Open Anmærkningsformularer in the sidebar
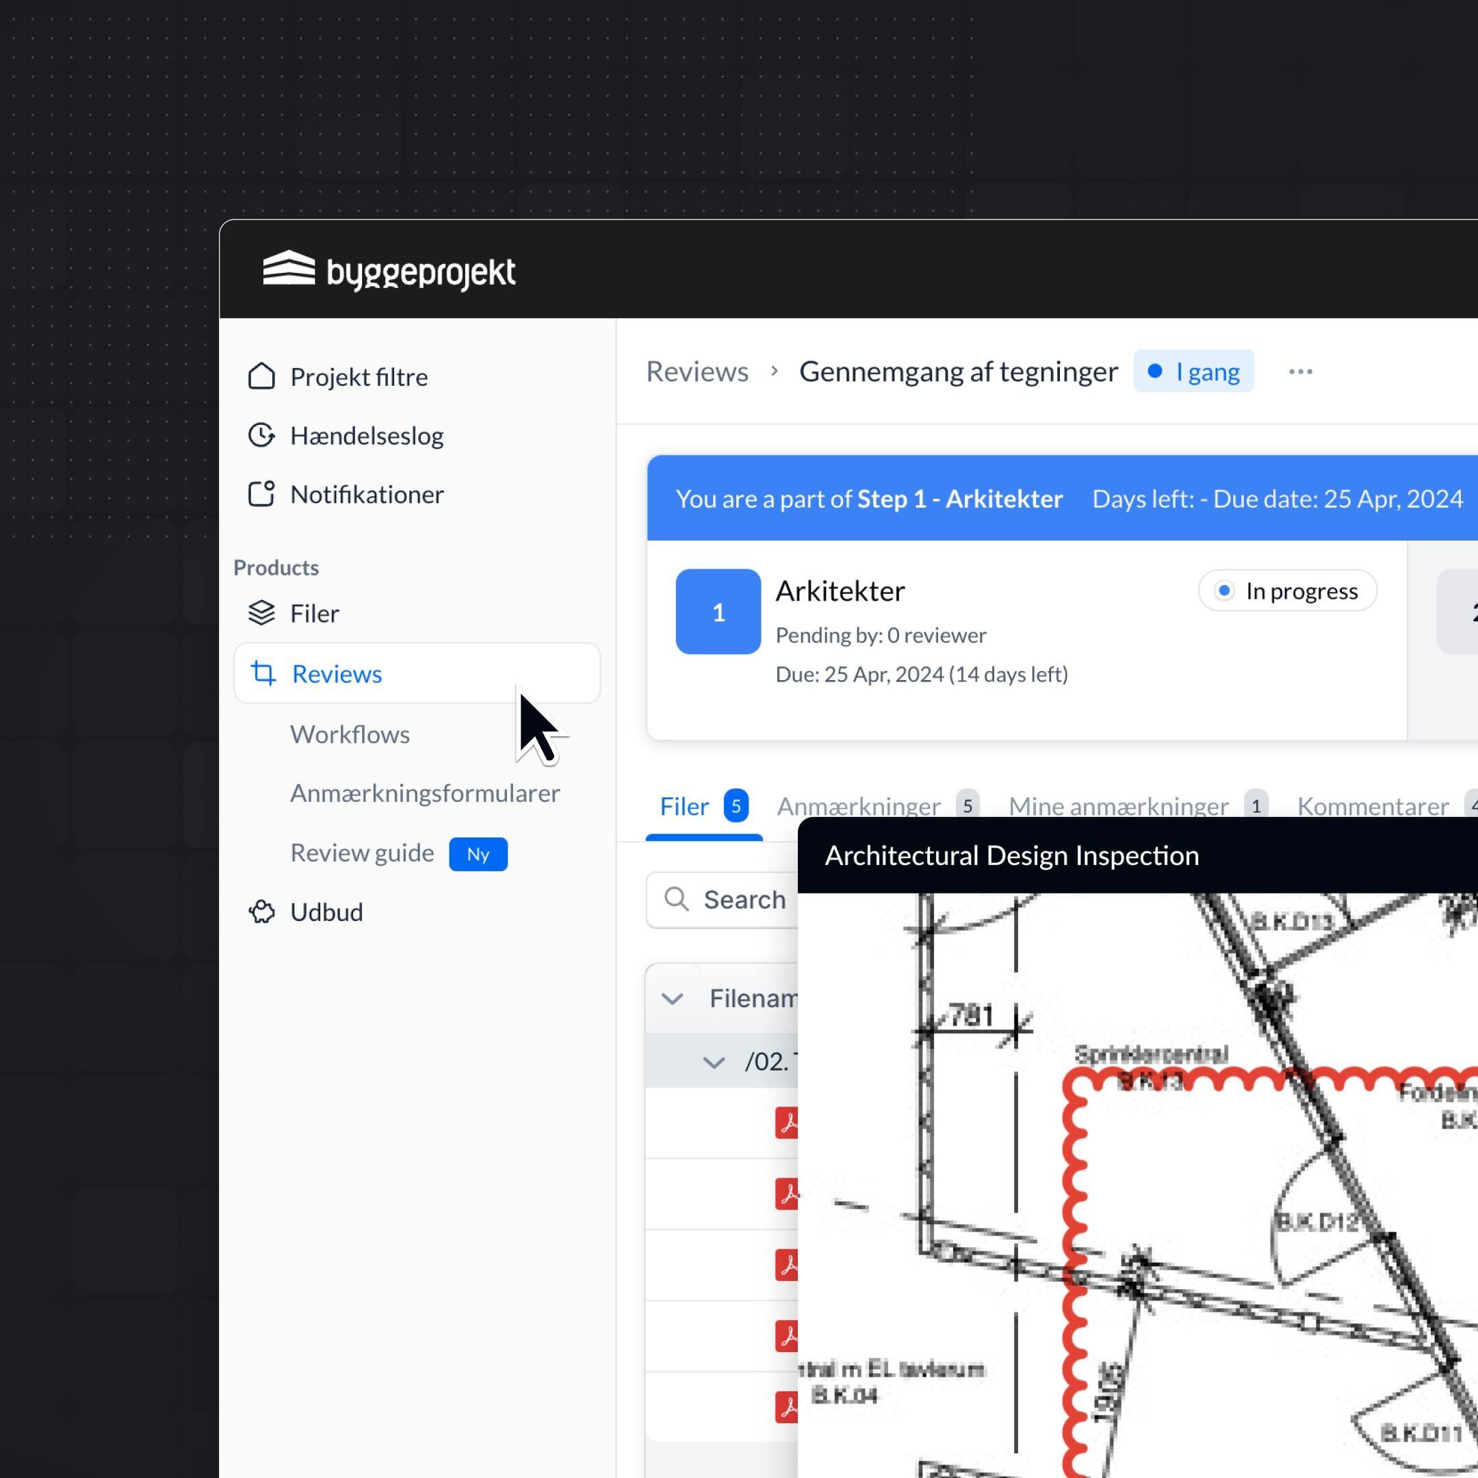The image size is (1478, 1478). 424,793
